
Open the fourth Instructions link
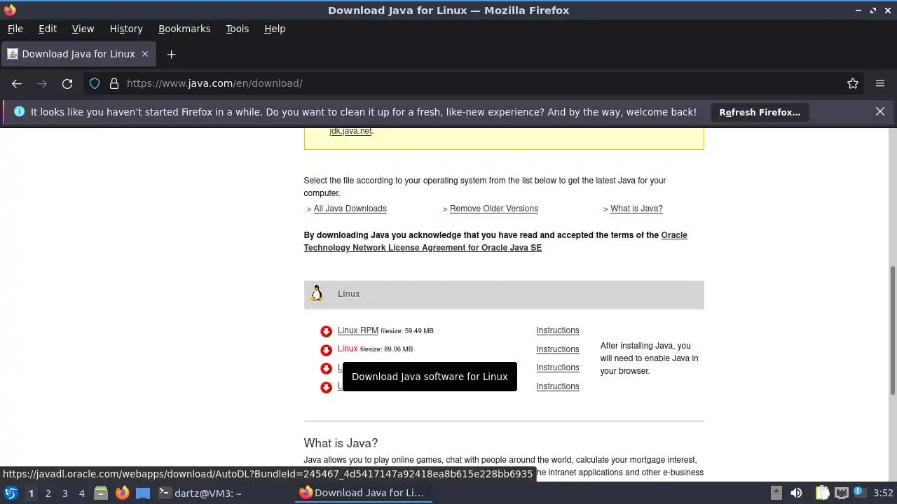coord(558,386)
